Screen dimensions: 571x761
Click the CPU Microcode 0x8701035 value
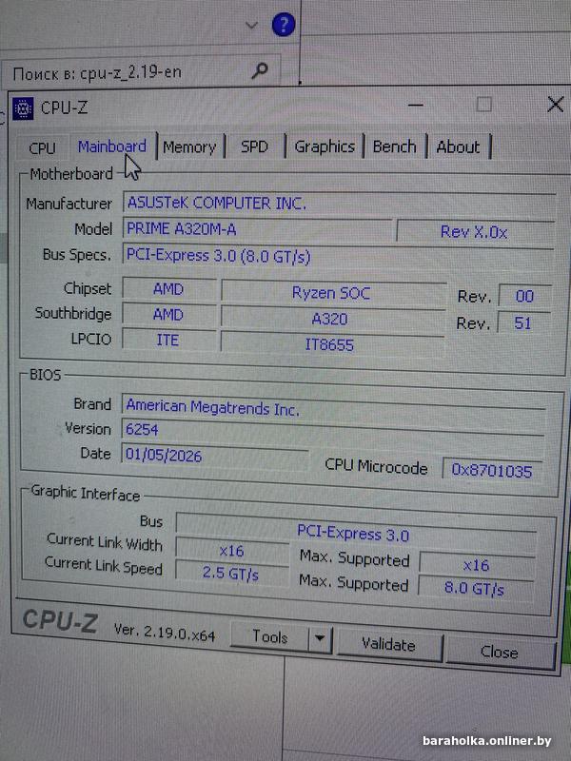click(492, 470)
